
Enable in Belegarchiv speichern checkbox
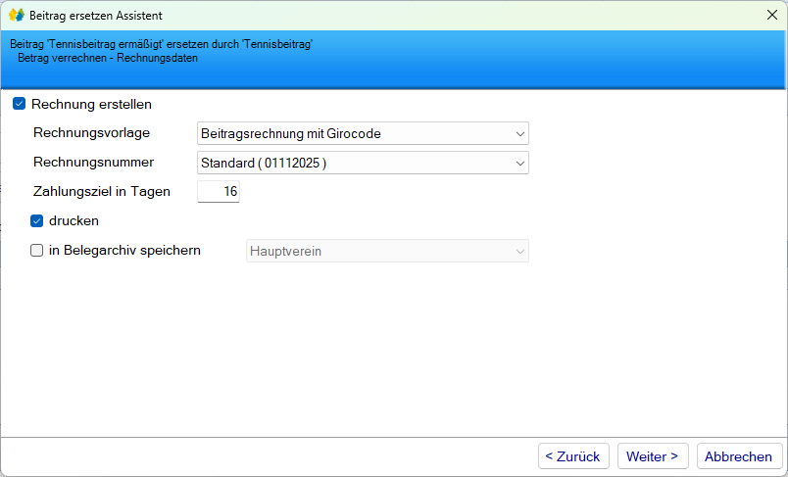[x=37, y=251]
